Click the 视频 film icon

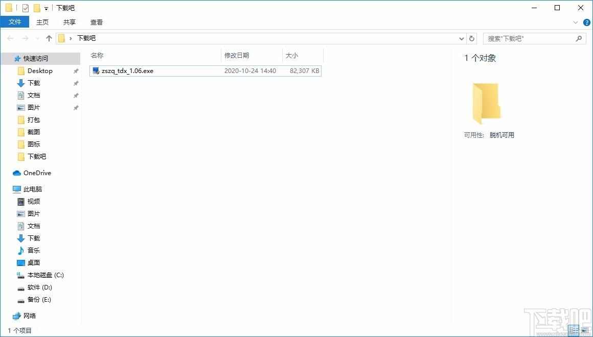(x=21, y=201)
